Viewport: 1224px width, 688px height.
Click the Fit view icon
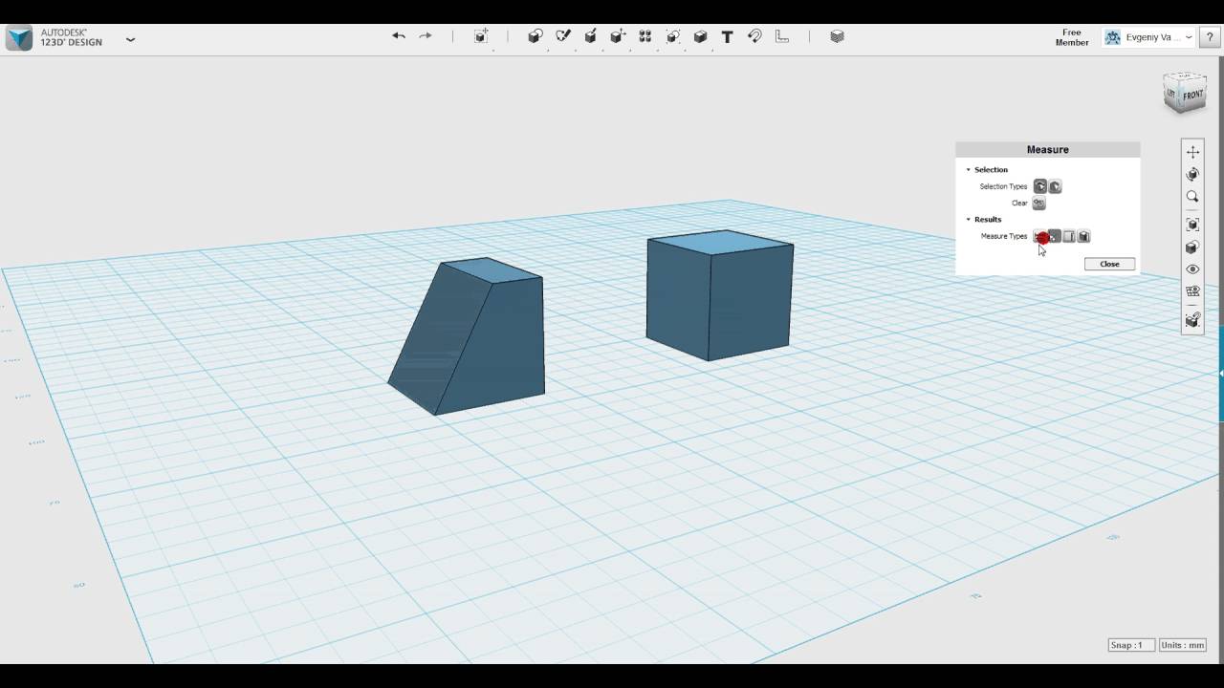tap(1192, 225)
